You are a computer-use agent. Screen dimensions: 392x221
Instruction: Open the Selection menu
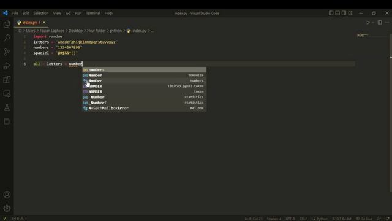41,13
